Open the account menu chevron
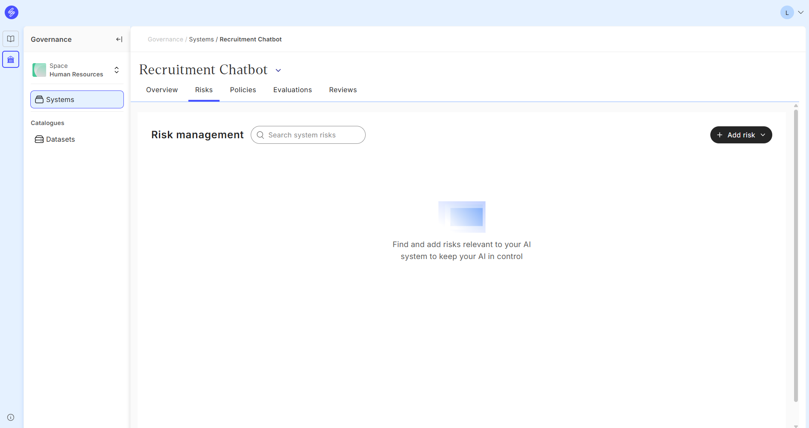The width and height of the screenshot is (809, 428). point(801,12)
